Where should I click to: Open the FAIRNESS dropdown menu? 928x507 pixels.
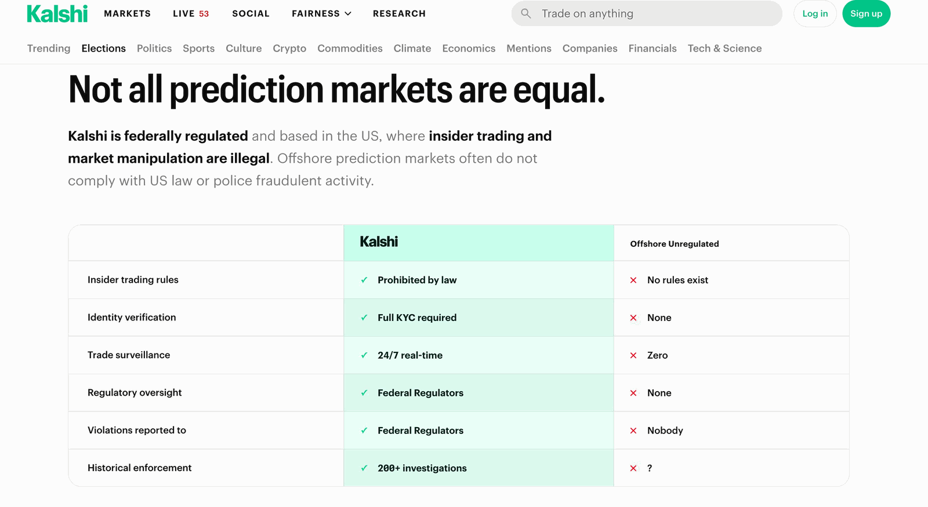(316, 13)
